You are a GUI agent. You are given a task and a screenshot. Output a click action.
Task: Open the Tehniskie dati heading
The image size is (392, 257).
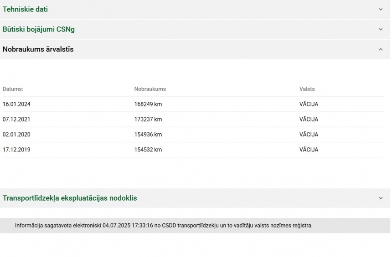click(25, 9)
